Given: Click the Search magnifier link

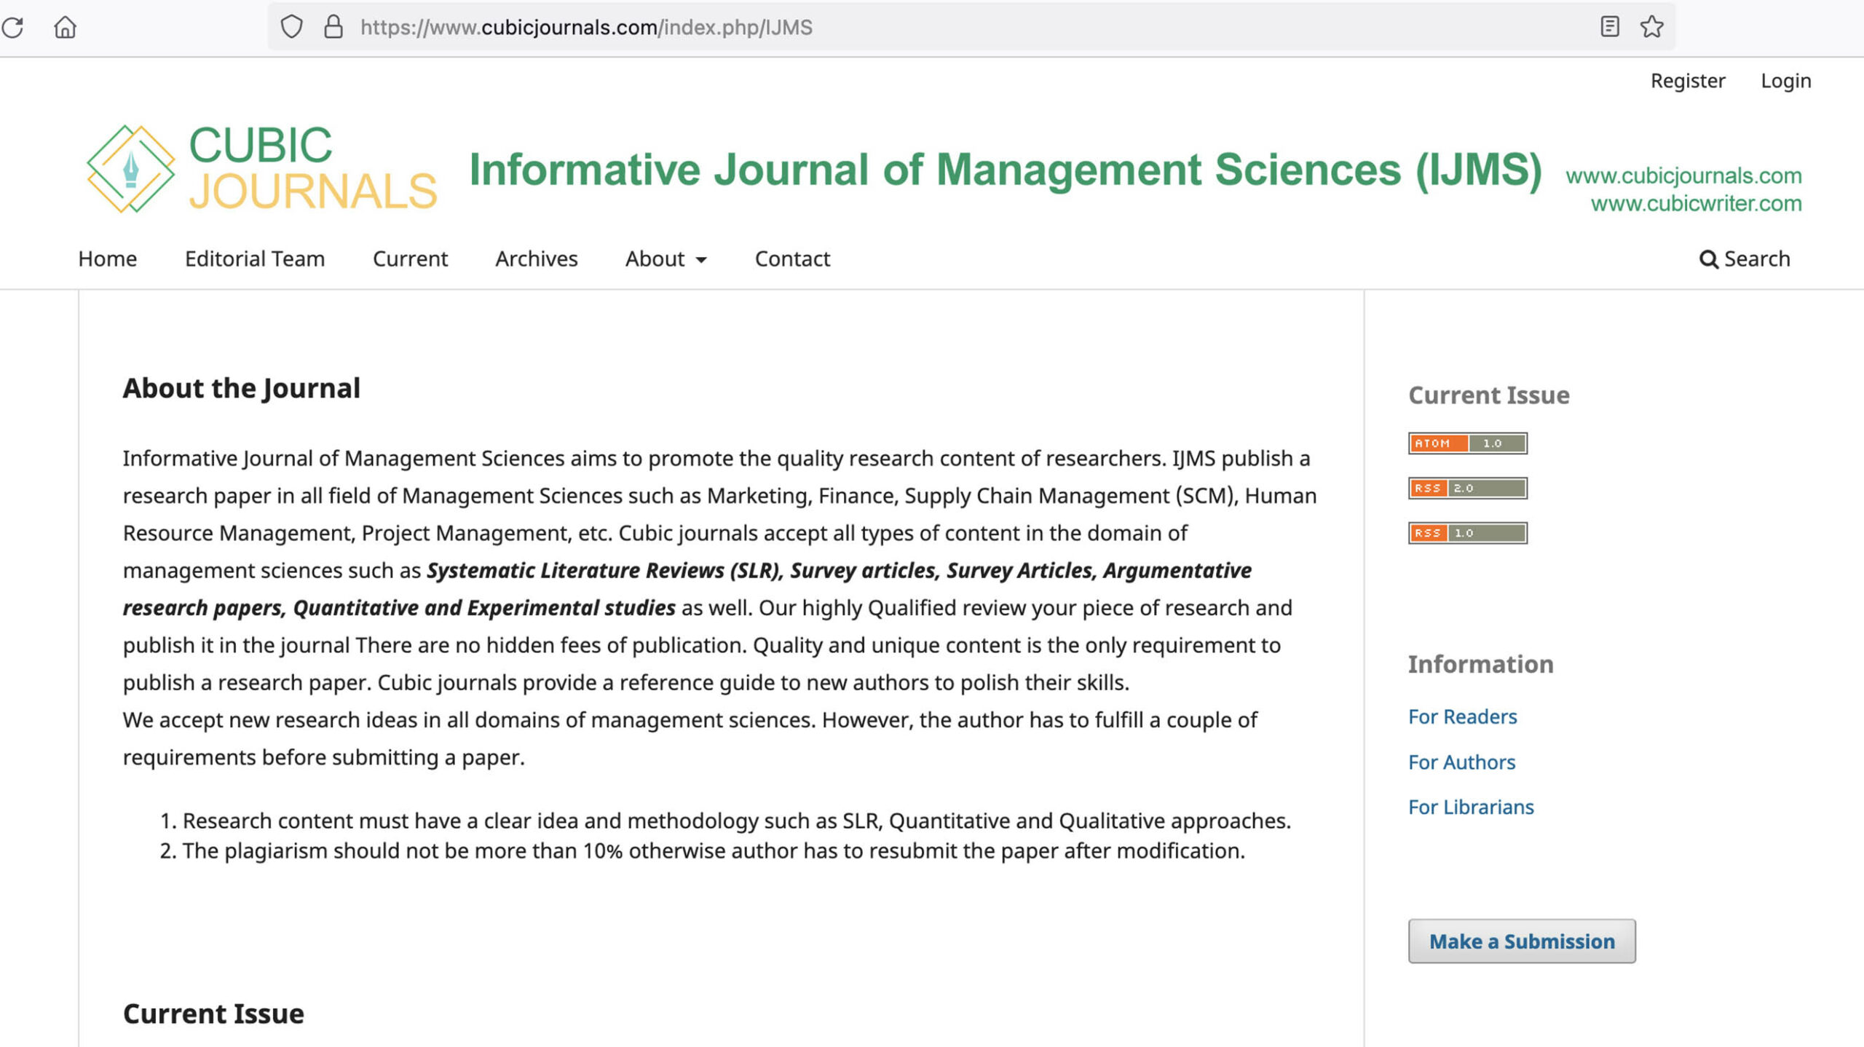Looking at the screenshot, I should [x=1745, y=259].
